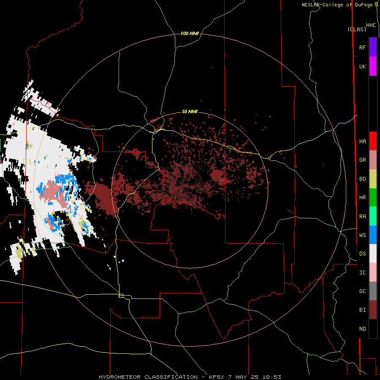Click the ND legend label

[362, 329]
